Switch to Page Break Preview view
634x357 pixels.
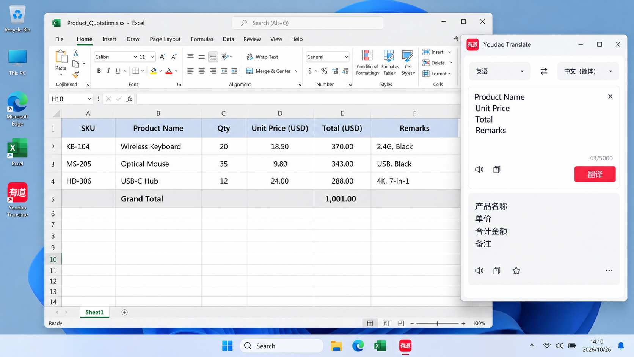401,323
